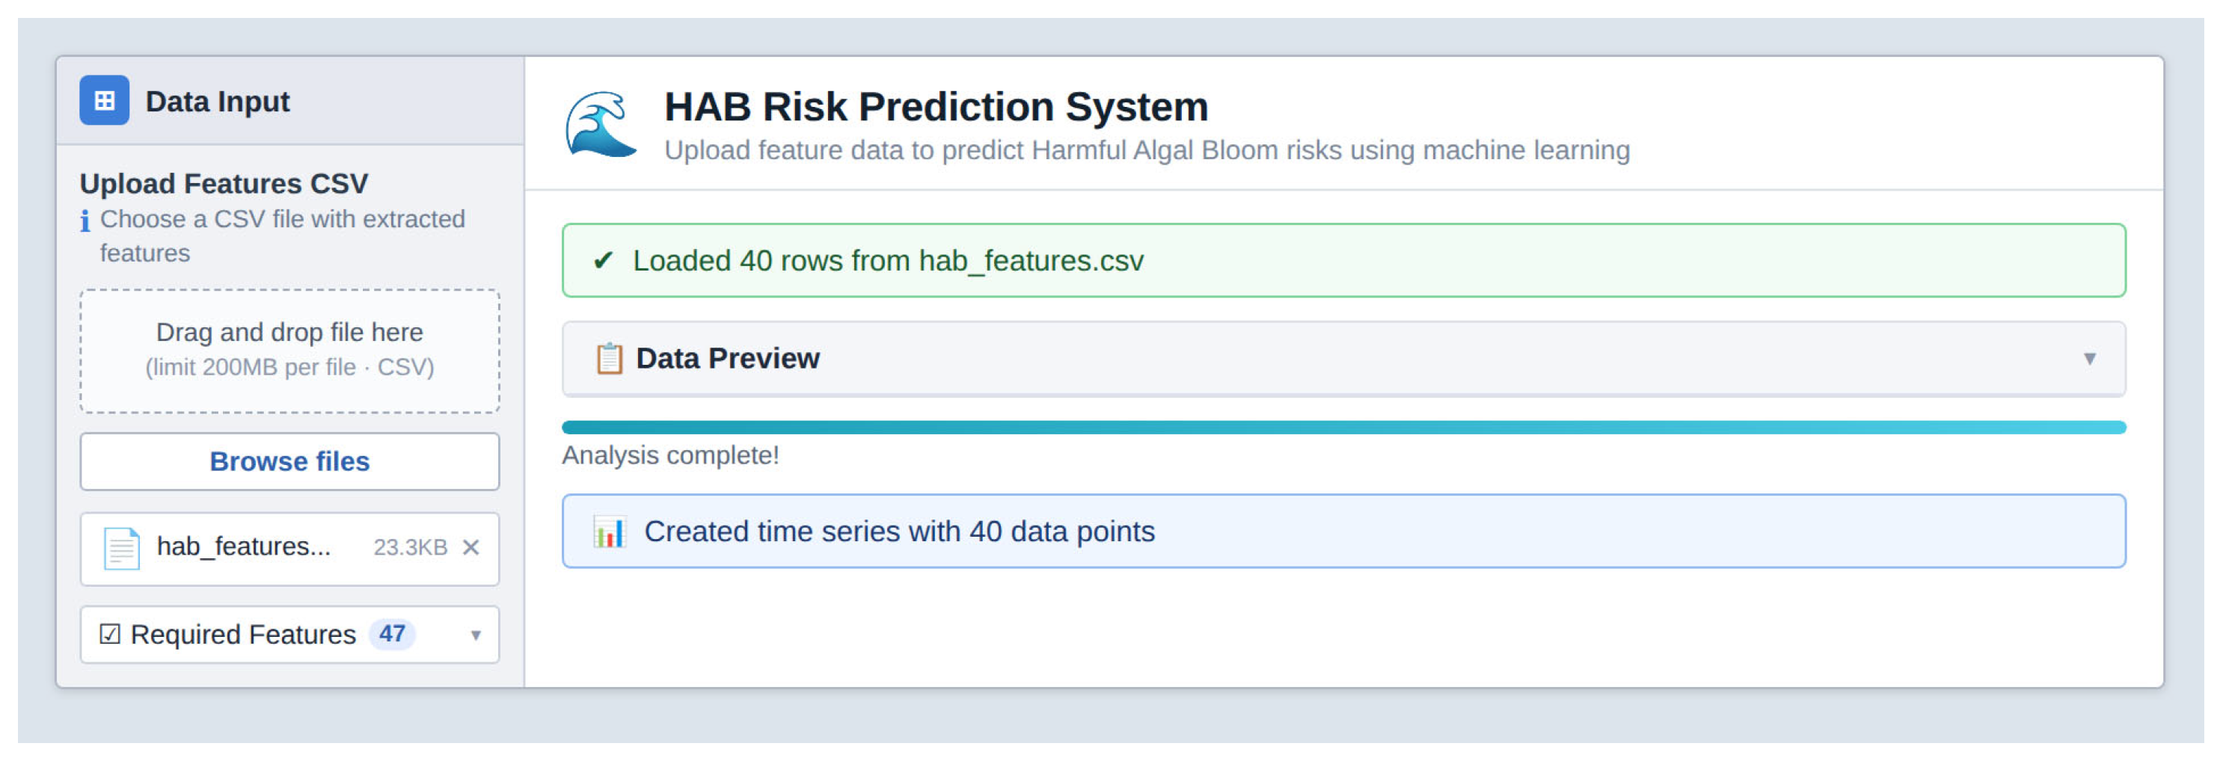Remove the uploaded hab_features file
2220x761 pixels.
[x=470, y=547]
